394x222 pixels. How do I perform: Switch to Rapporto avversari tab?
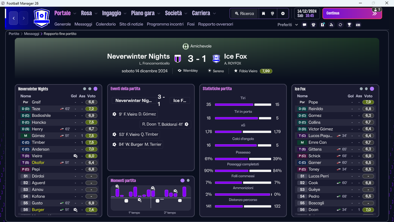(x=215, y=24)
